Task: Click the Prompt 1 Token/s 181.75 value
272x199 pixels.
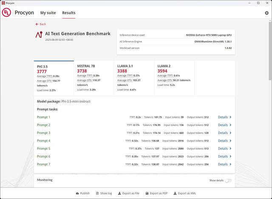Action: [x=158, y=117]
